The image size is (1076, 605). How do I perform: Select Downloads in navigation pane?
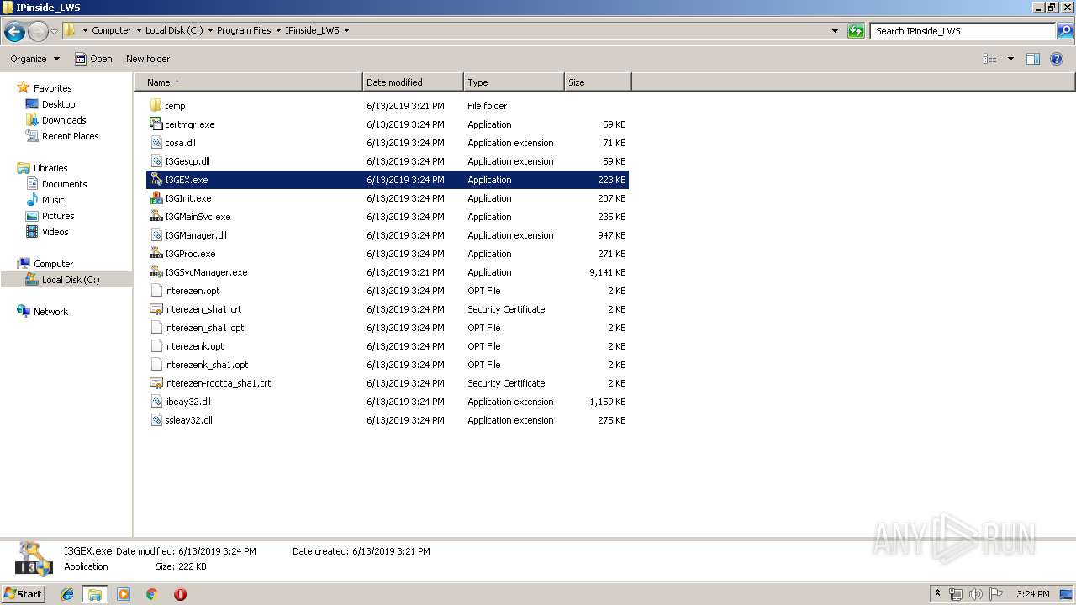tap(64, 120)
